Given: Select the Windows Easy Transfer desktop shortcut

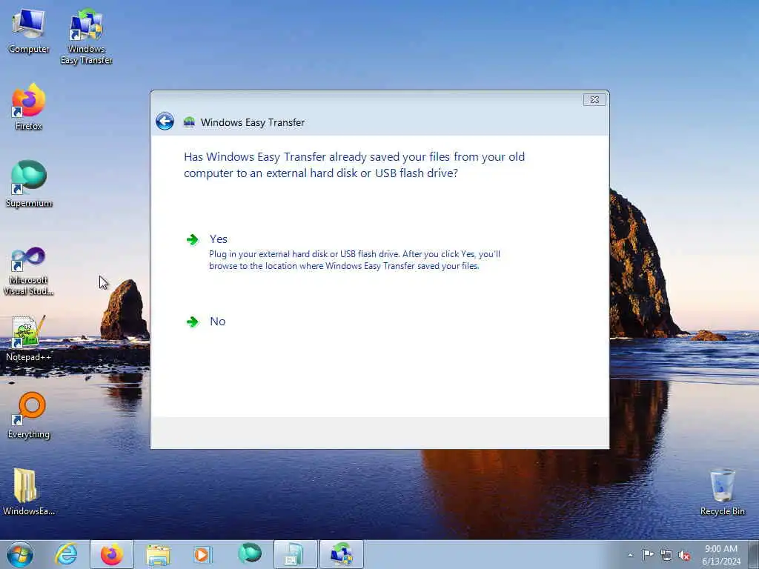Looking at the screenshot, I should tap(86, 36).
